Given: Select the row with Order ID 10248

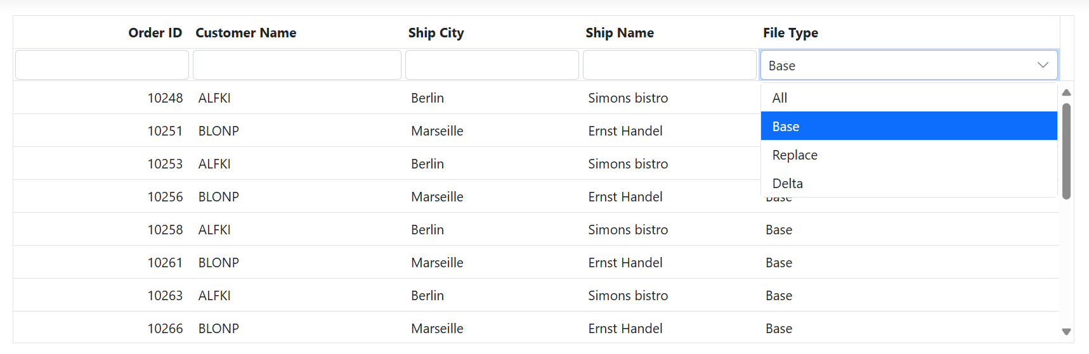Looking at the screenshot, I should tap(536, 98).
